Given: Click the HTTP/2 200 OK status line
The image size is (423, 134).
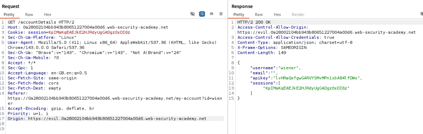Looking at the screenshot, I should tap(254, 22).
